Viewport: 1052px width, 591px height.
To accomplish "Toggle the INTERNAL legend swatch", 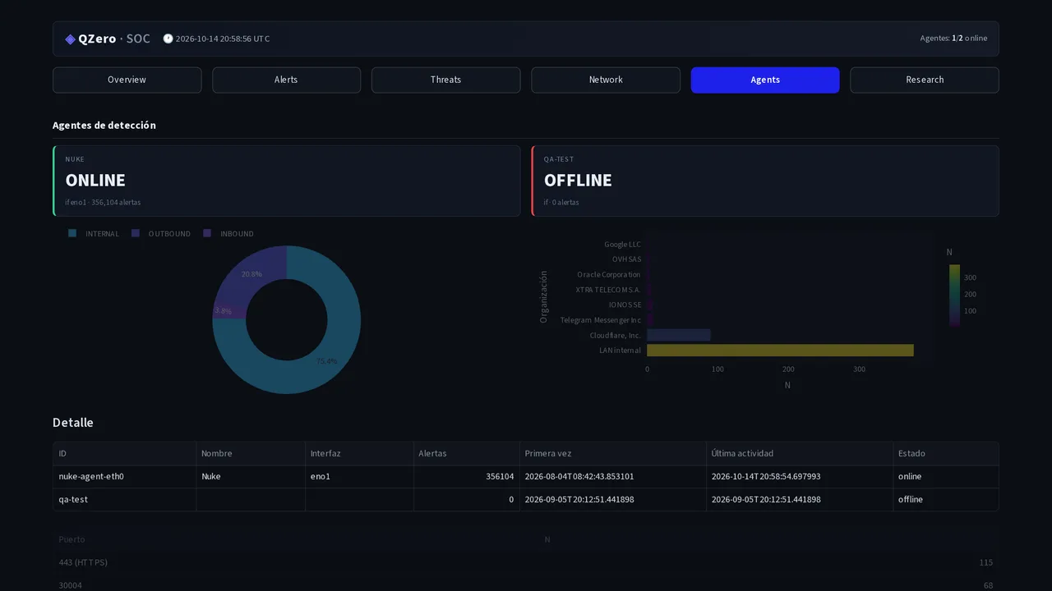I will pos(72,234).
